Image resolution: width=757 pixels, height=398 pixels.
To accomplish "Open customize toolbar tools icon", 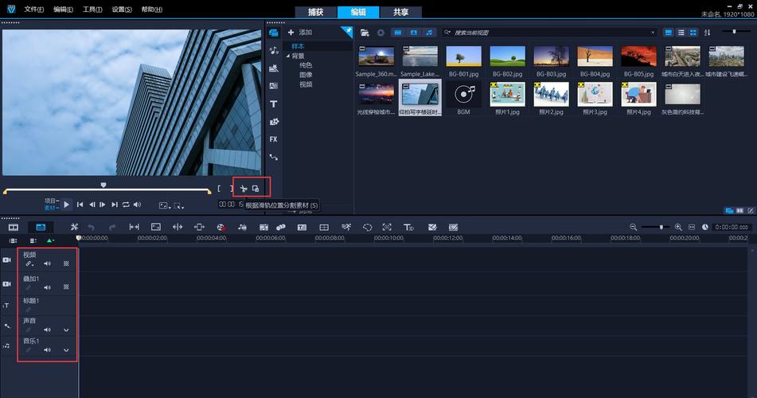I will pos(74,227).
